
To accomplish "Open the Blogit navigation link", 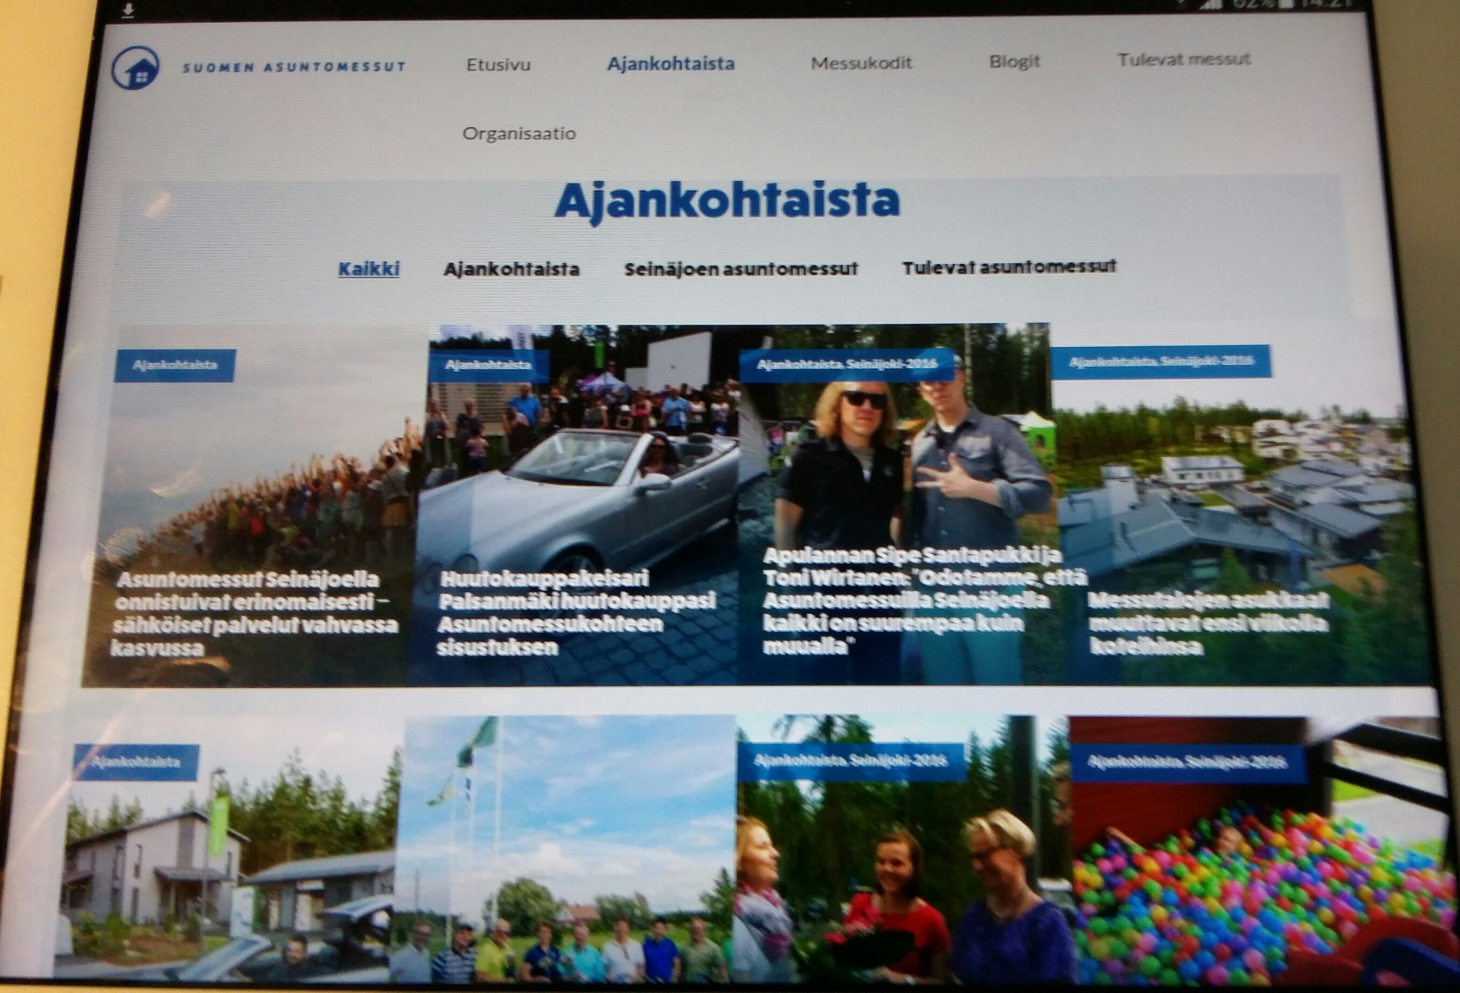I will 1014,61.
